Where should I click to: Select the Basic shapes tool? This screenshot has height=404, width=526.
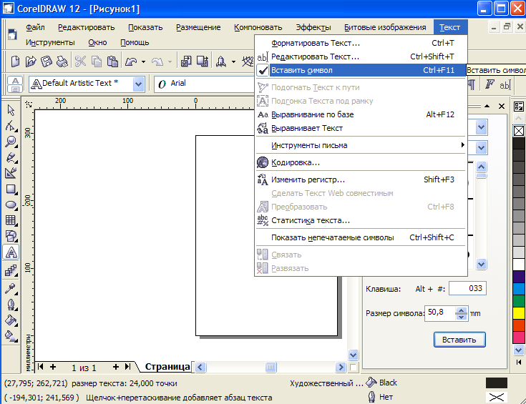pos(11,237)
